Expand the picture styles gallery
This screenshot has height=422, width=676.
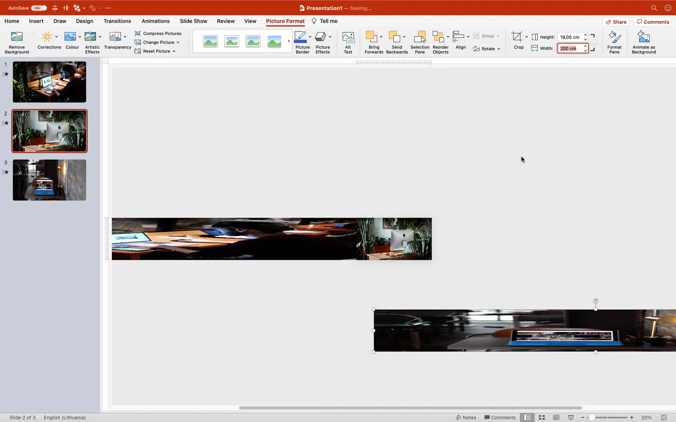pyautogui.click(x=288, y=41)
